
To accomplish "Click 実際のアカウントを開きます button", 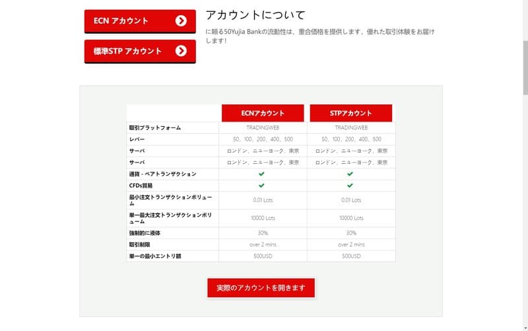I will click(261, 288).
